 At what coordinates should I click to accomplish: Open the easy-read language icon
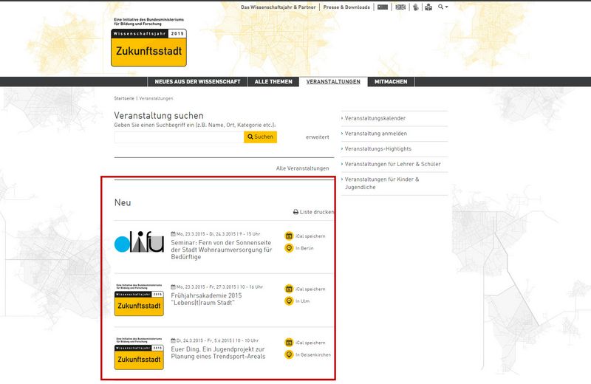click(428, 7)
